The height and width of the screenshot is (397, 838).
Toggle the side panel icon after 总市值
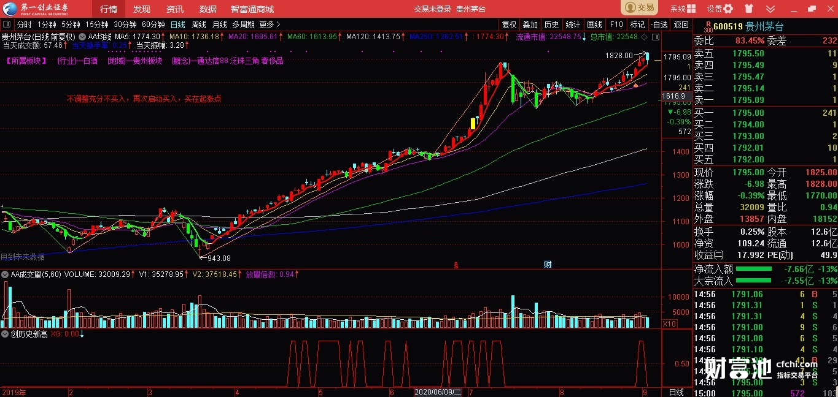[x=656, y=37]
